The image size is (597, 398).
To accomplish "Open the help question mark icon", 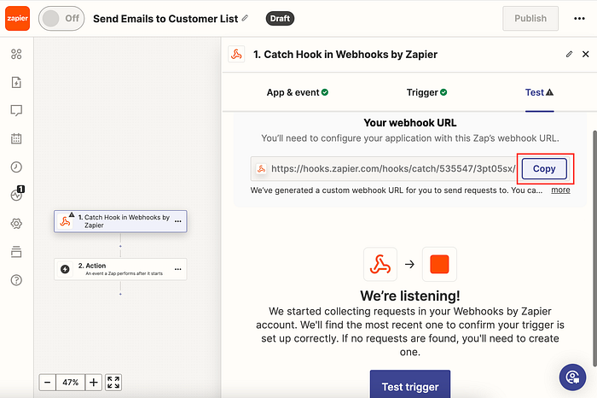I will pos(16,280).
